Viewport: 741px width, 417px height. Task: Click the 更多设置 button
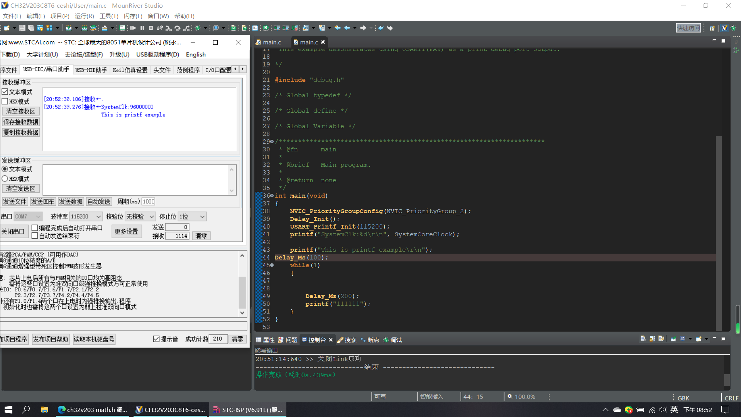tap(126, 231)
